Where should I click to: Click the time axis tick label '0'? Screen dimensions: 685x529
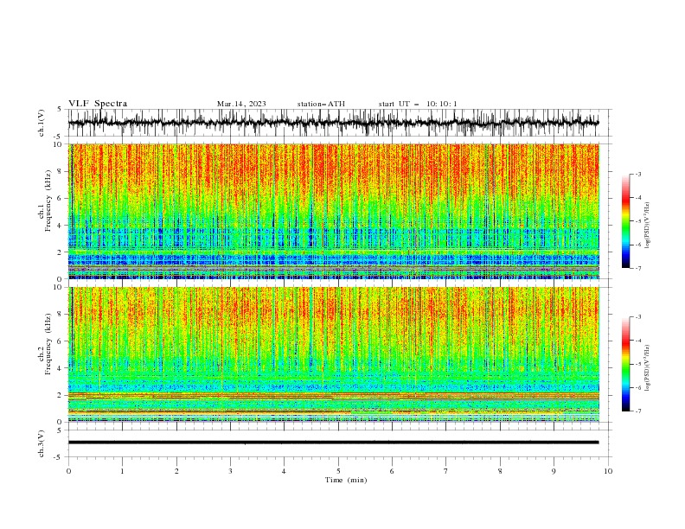click(x=68, y=471)
